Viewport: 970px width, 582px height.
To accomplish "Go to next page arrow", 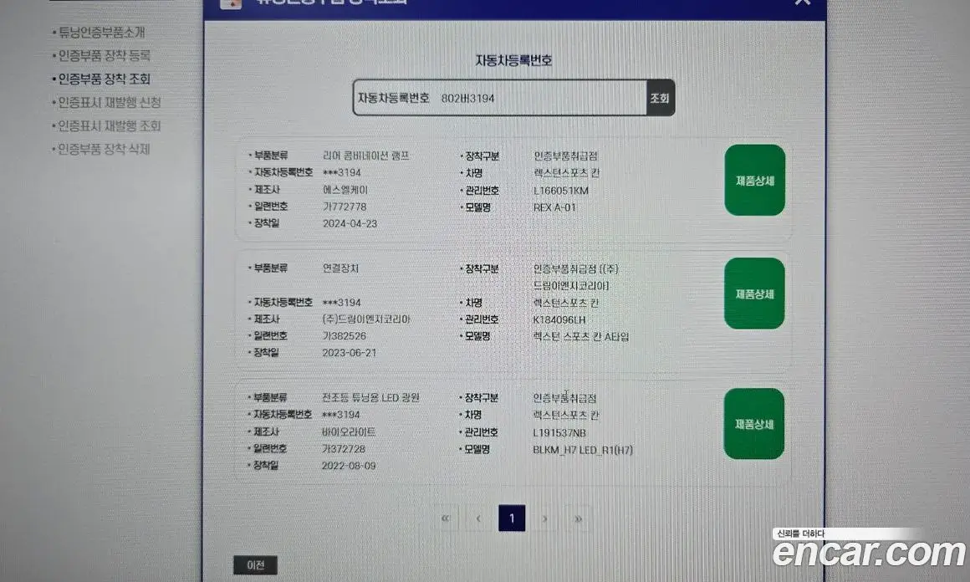I will click(x=545, y=518).
